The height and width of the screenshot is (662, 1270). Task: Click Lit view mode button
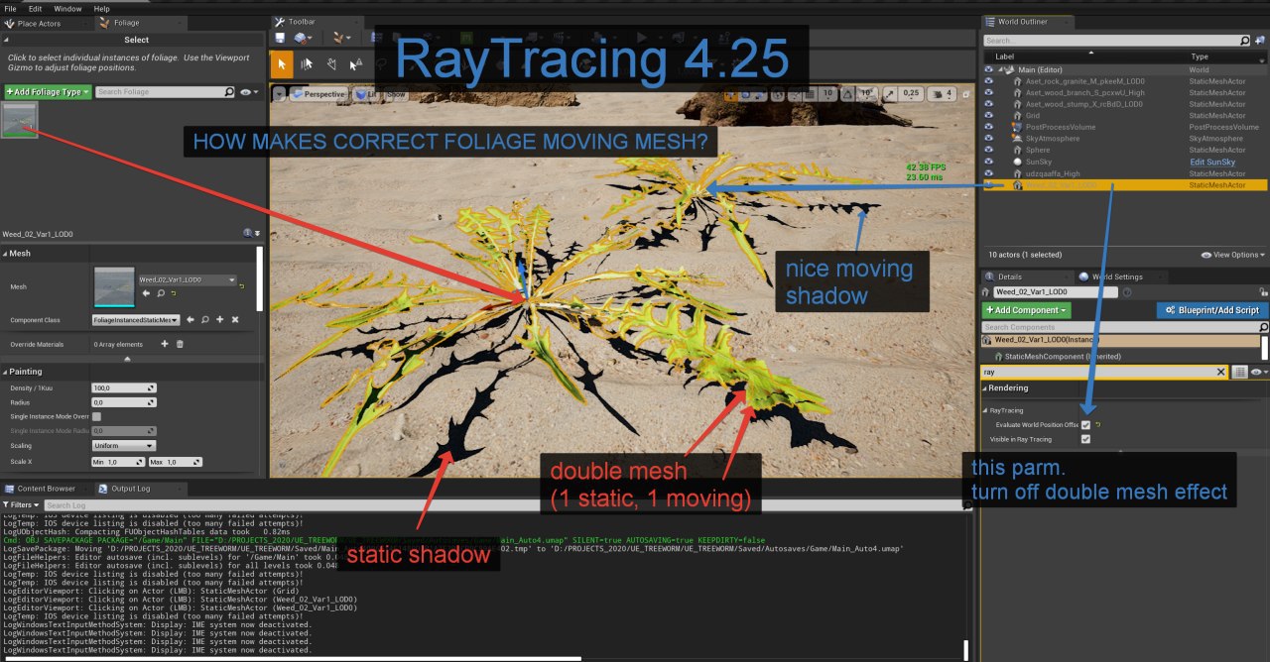click(365, 94)
